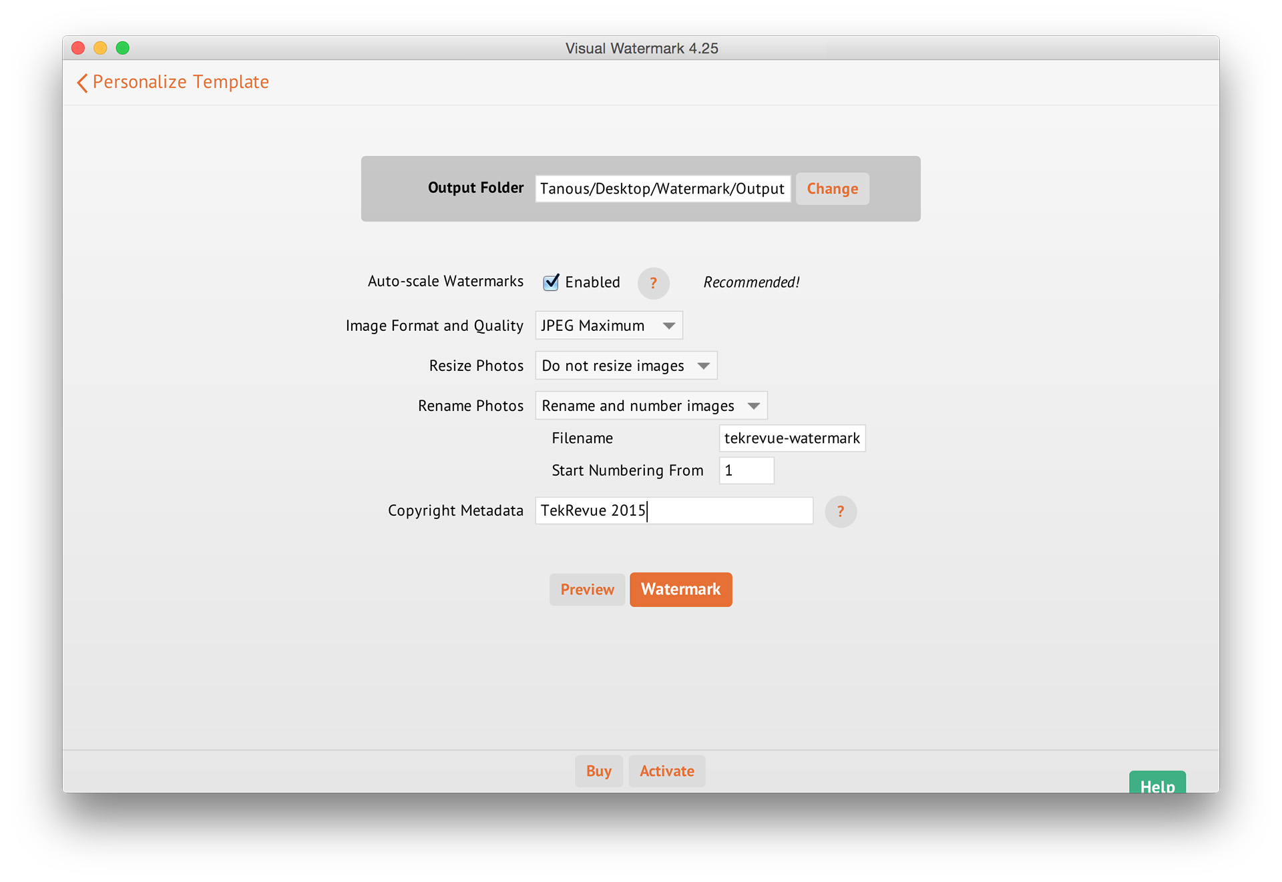Image resolution: width=1282 pixels, height=882 pixels.
Task: Open the Resize Photos dropdown
Action: [x=626, y=366]
